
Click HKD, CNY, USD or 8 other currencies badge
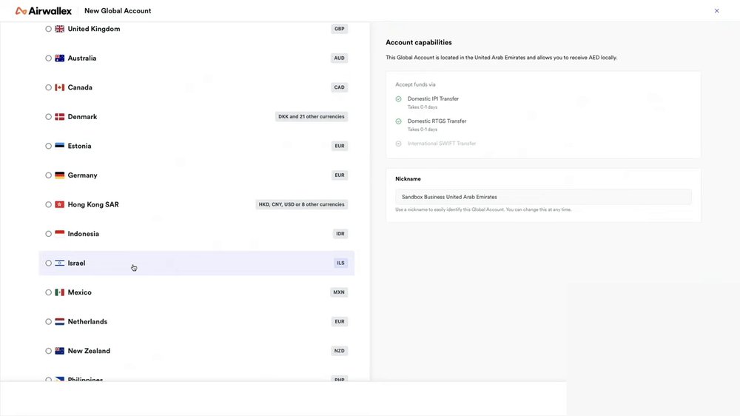(x=302, y=204)
